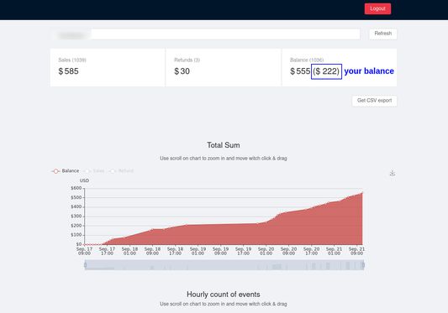Click the Hourly count of events heading
The height and width of the screenshot is (313, 448).
click(224, 295)
